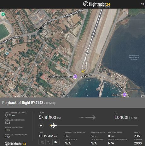Select Skiathos (JSI) departure airport
145x146 pixels.
(50, 117)
